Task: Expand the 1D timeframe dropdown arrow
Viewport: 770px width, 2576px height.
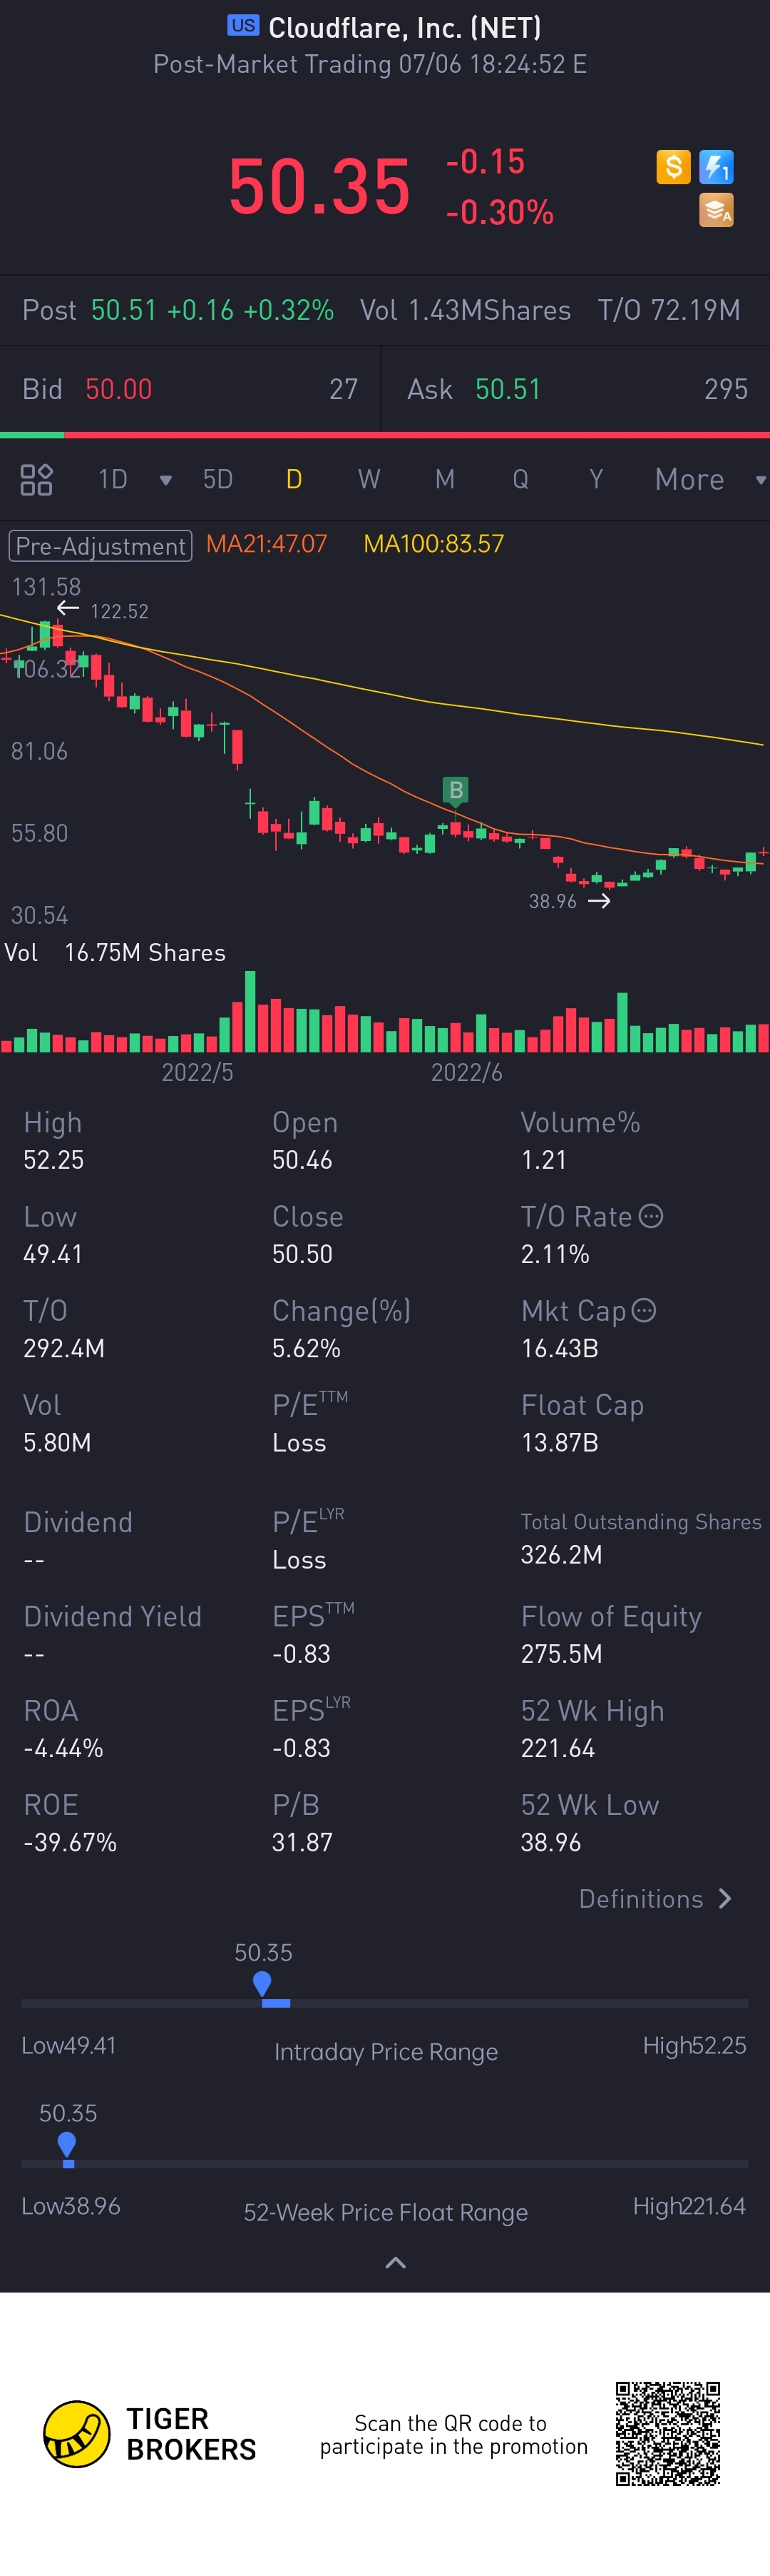Action: click(x=166, y=480)
